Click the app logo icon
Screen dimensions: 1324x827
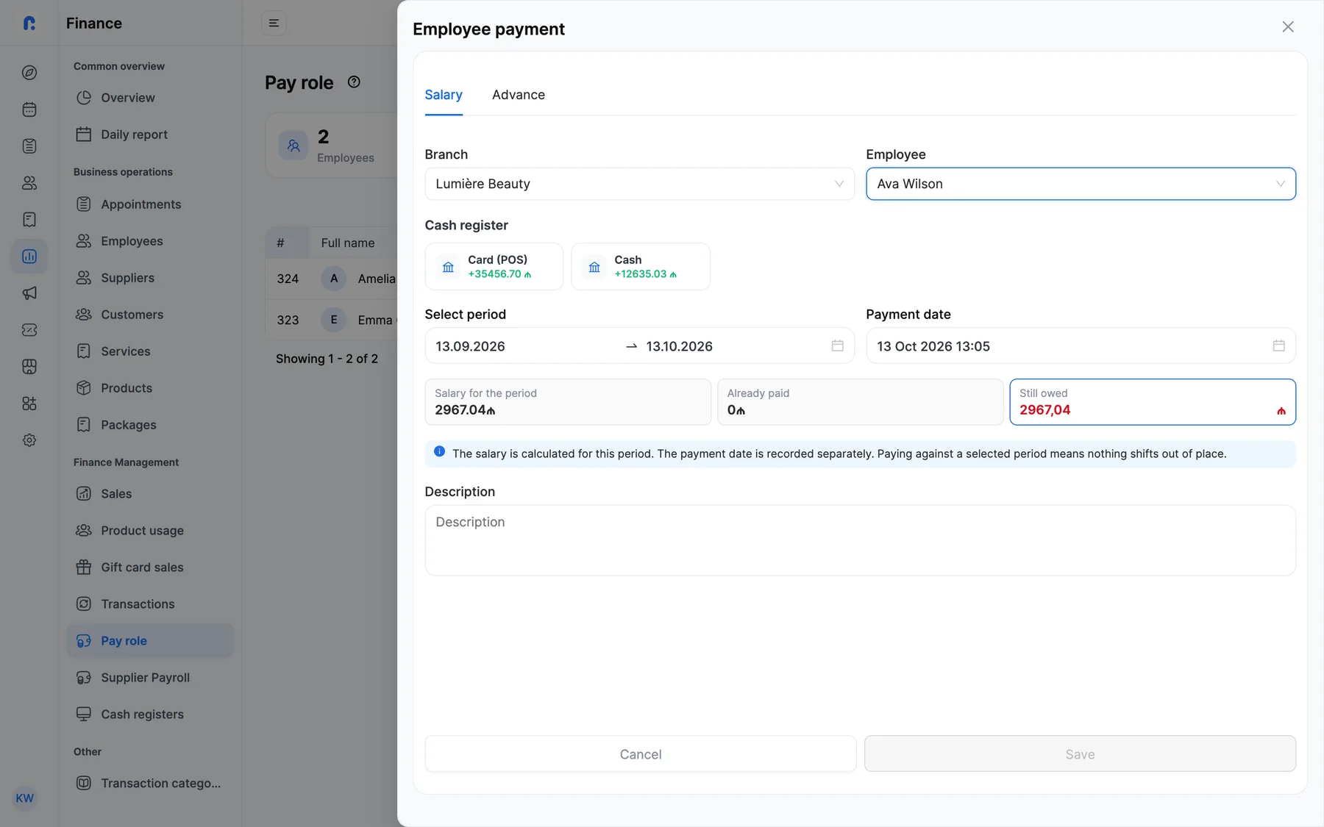(x=29, y=24)
